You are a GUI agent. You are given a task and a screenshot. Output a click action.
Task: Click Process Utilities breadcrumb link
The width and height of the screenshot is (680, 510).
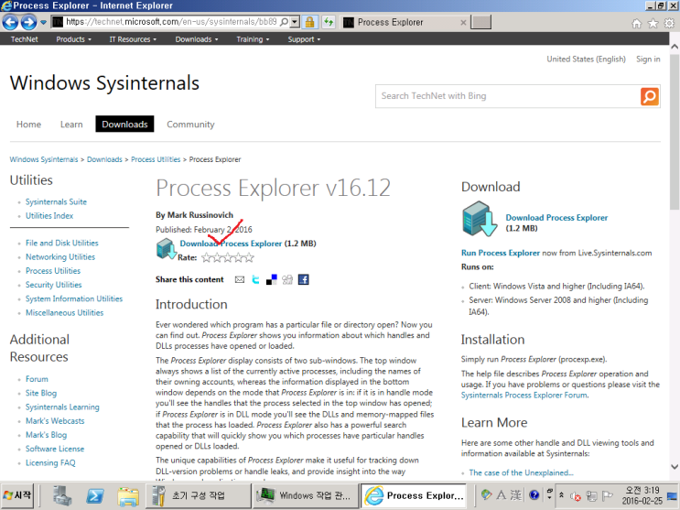[x=156, y=159]
